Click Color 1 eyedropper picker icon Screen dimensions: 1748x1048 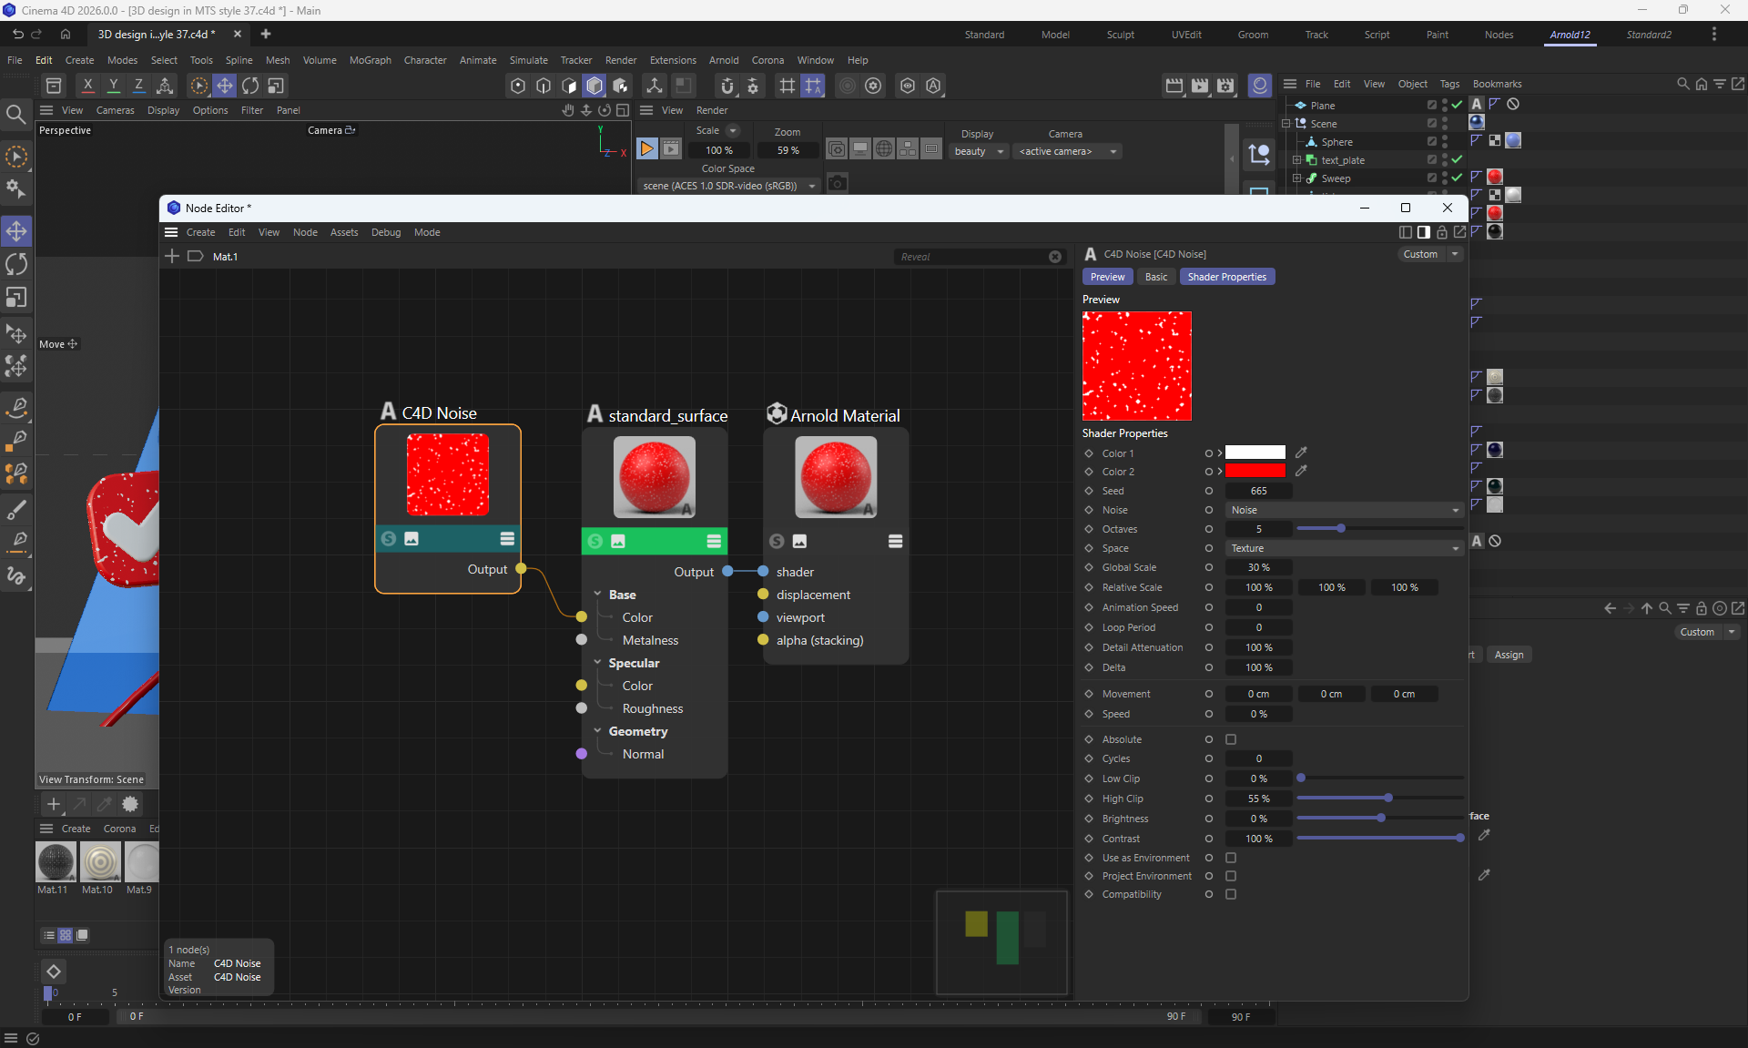coord(1301,453)
